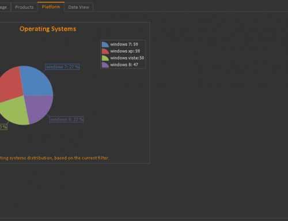Click the 'windows 7: 27 %' chart label
The height and width of the screenshot is (221, 288).
[x=62, y=67]
